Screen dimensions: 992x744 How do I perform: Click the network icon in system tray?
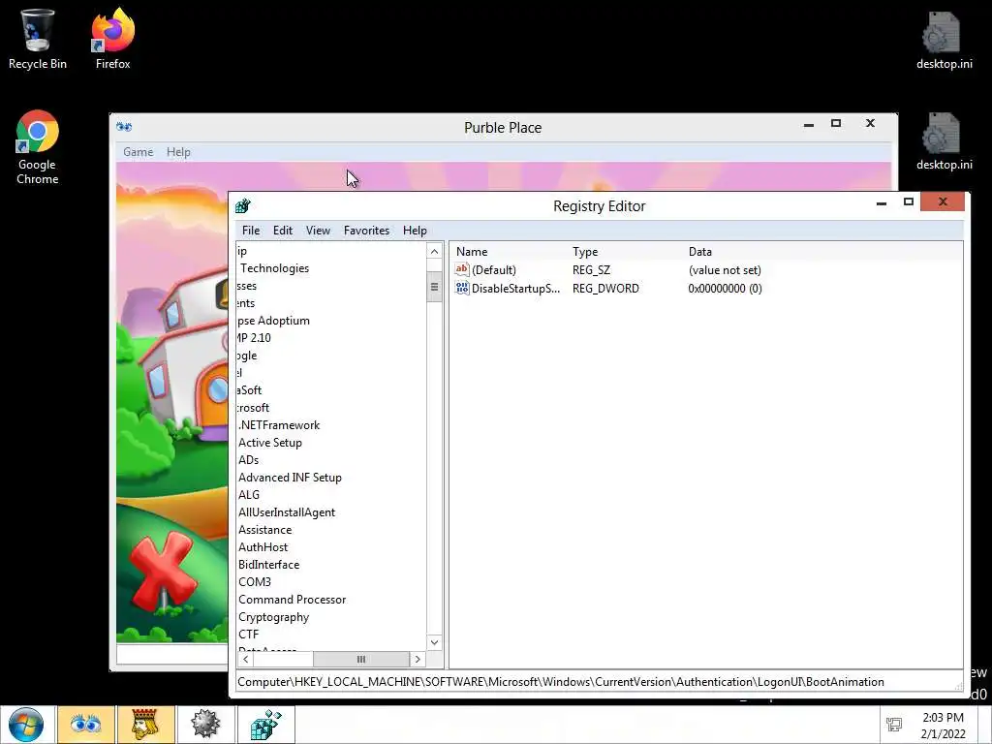pyautogui.click(x=894, y=725)
